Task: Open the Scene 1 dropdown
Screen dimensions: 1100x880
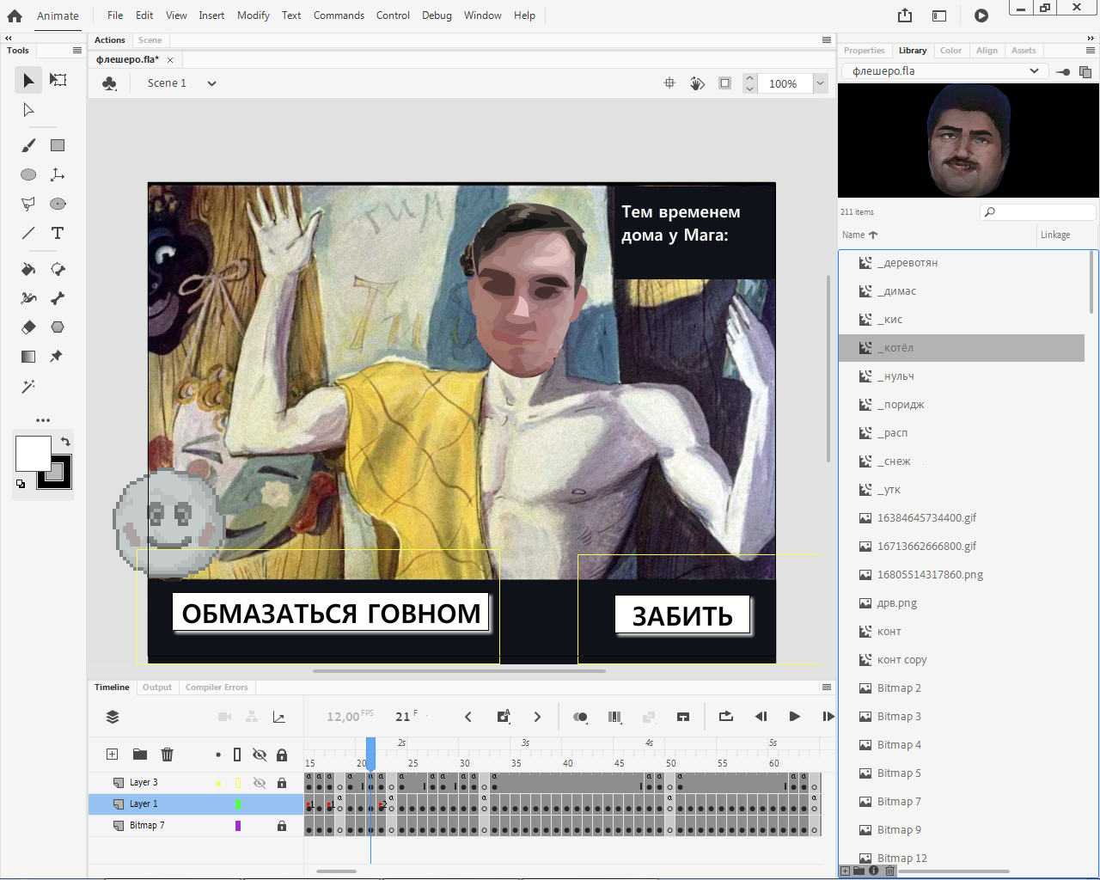Action: (x=211, y=83)
